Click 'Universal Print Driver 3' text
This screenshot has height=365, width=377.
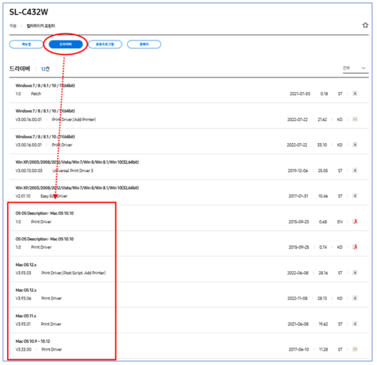(73, 171)
